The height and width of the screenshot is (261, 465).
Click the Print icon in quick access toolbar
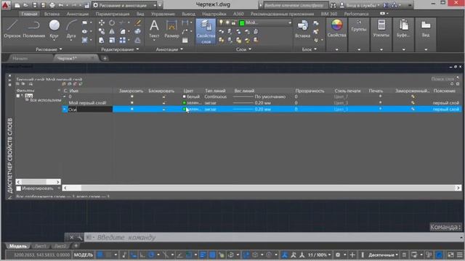tap(52, 5)
